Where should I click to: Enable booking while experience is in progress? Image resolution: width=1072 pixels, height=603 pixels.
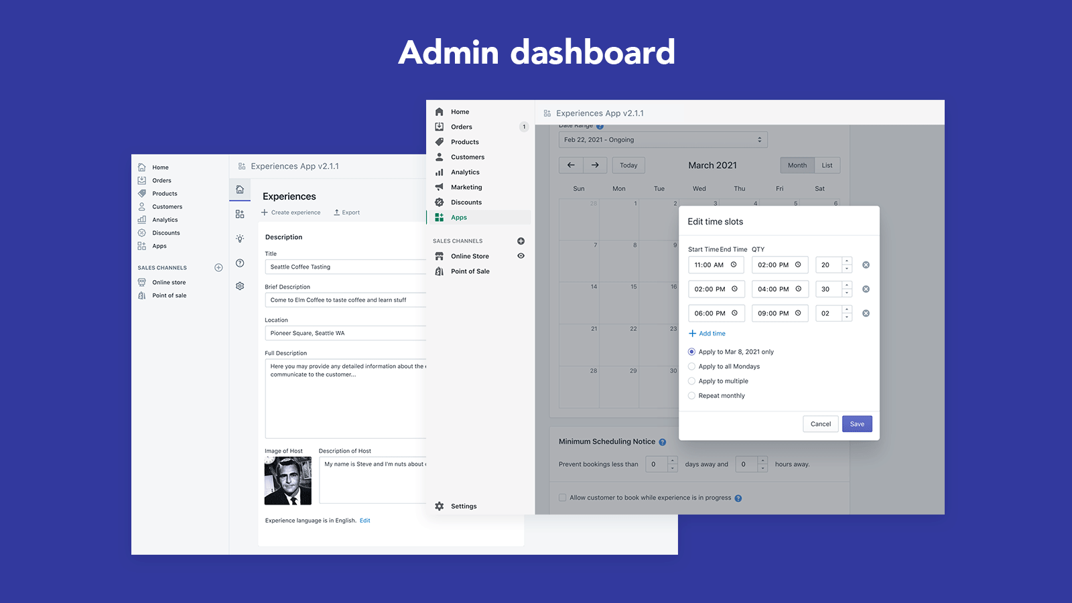pos(562,497)
